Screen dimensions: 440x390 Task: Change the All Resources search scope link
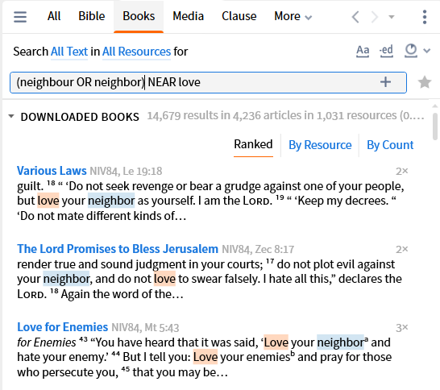(x=136, y=52)
